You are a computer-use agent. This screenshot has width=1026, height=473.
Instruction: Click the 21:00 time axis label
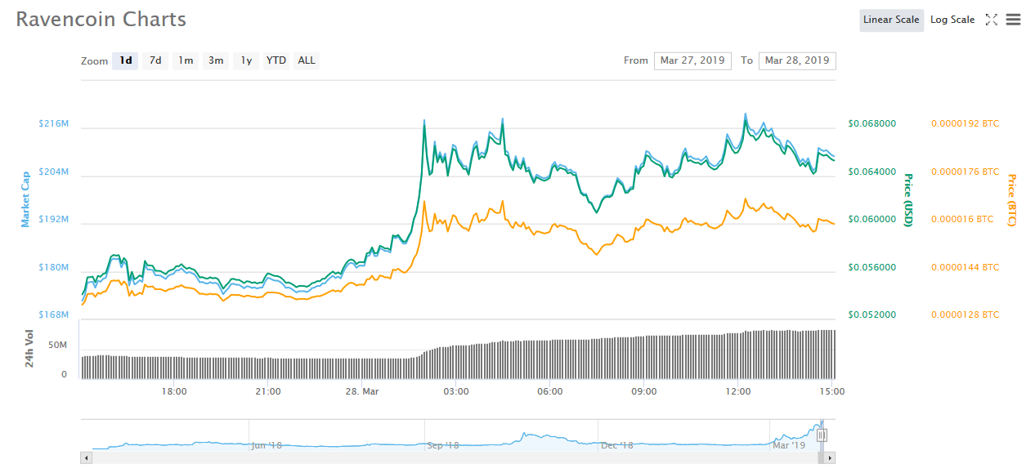pyautogui.click(x=268, y=392)
